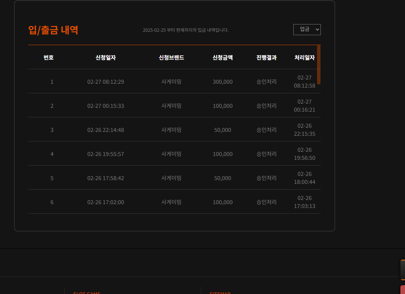Click request date 02-26 22:14:48

click(x=106, y=130)
